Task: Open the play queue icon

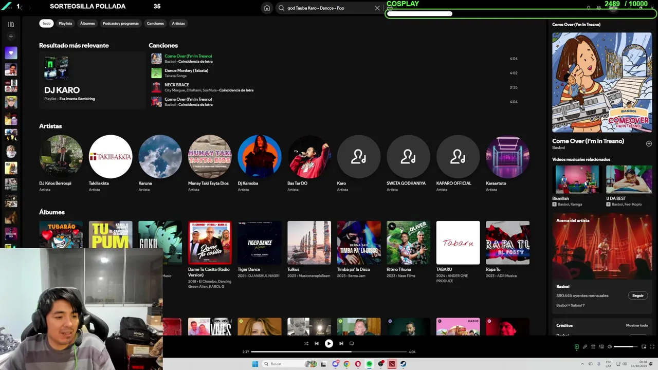Action: [593, 347]
